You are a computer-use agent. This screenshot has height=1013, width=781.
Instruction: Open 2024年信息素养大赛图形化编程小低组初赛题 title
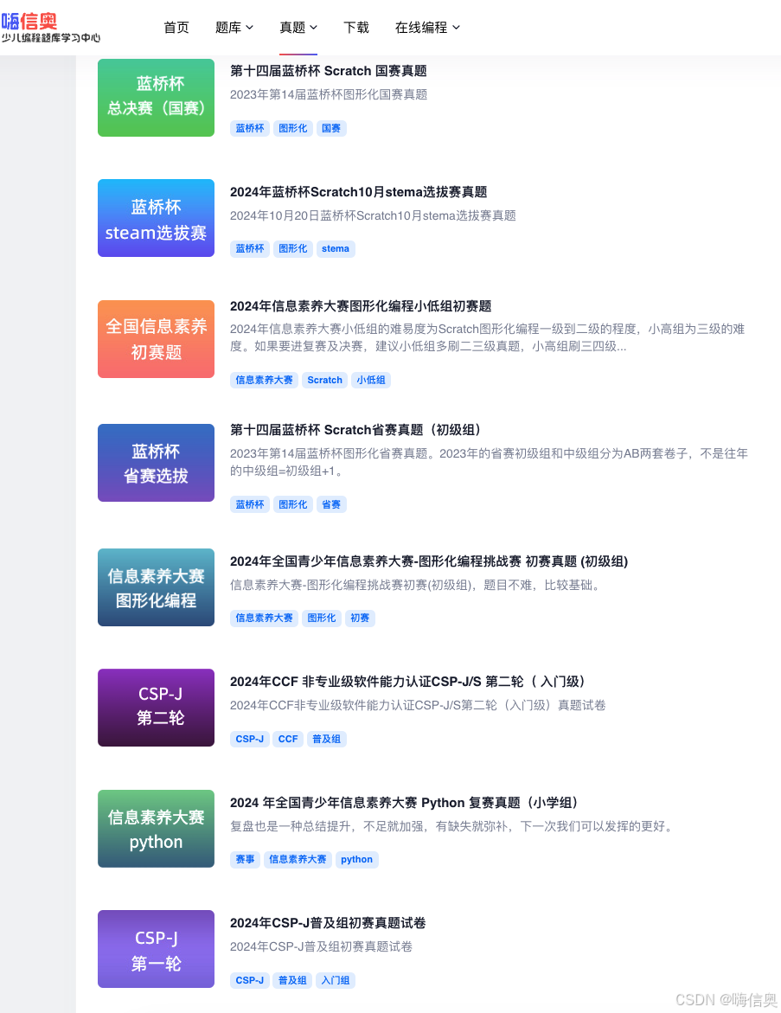[x=361, y=305]
